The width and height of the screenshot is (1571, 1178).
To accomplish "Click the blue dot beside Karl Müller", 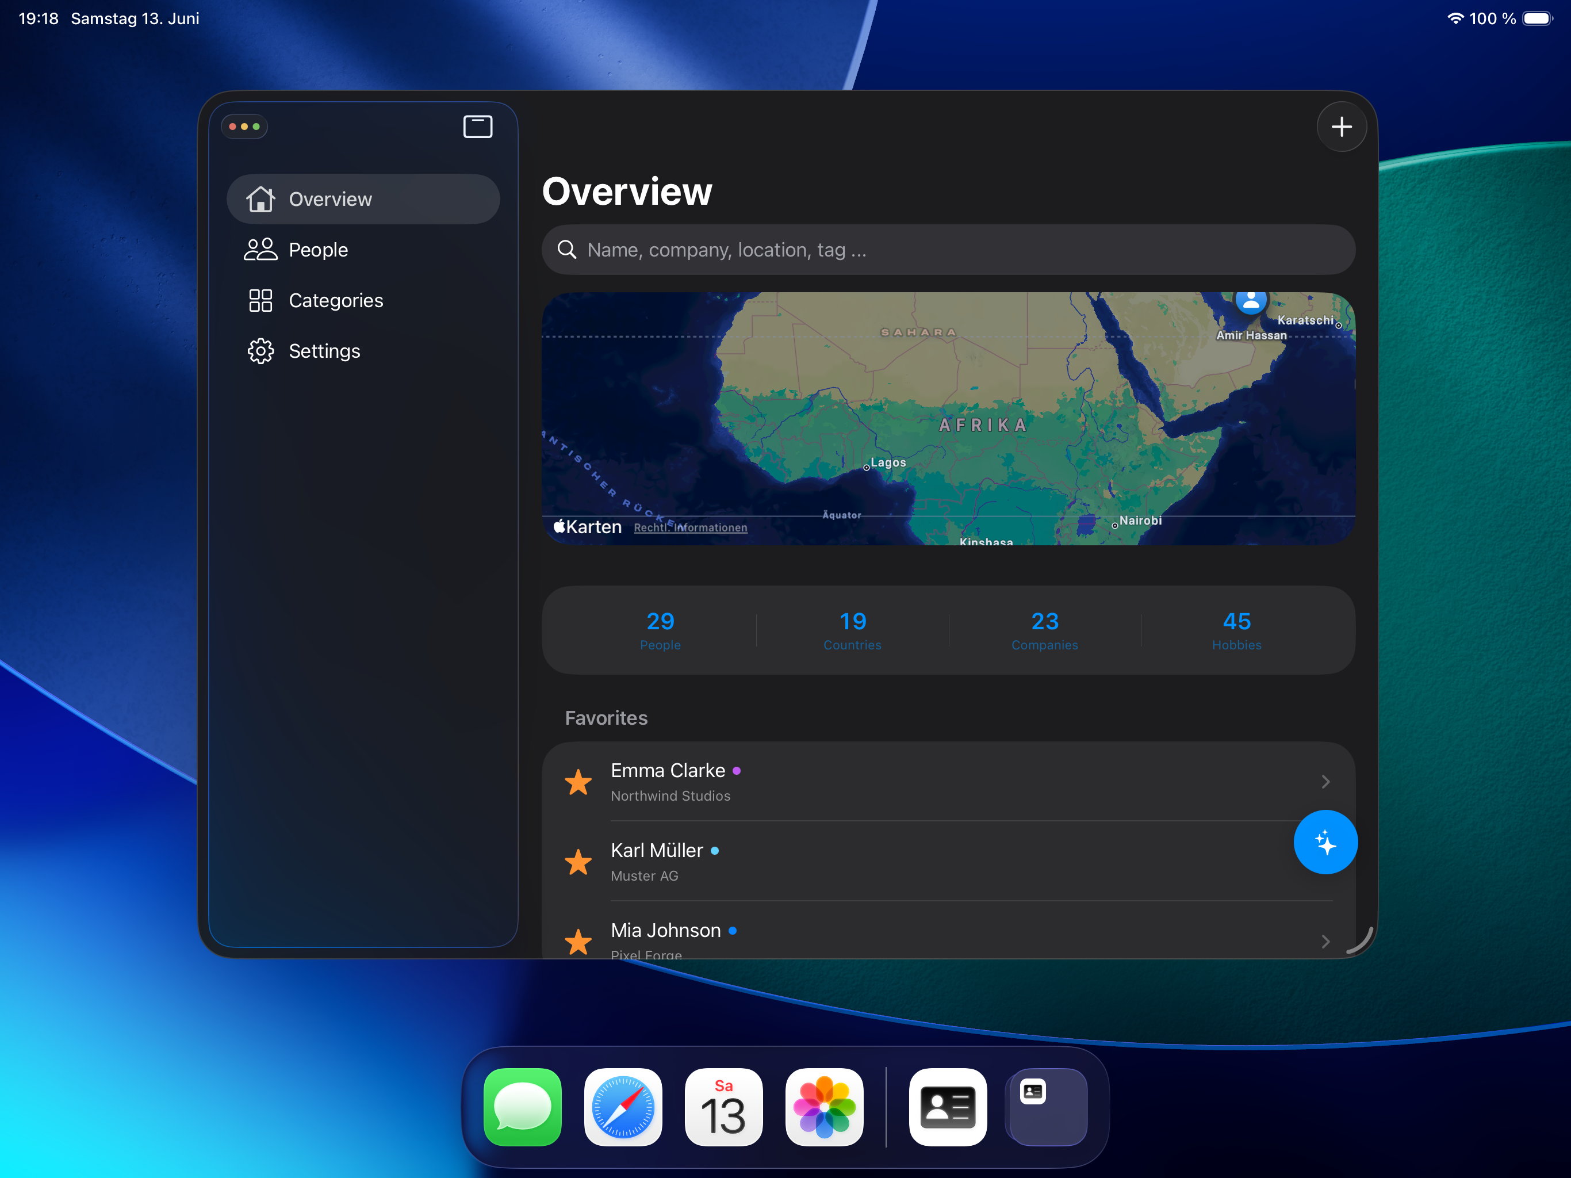I will (714, 851).
